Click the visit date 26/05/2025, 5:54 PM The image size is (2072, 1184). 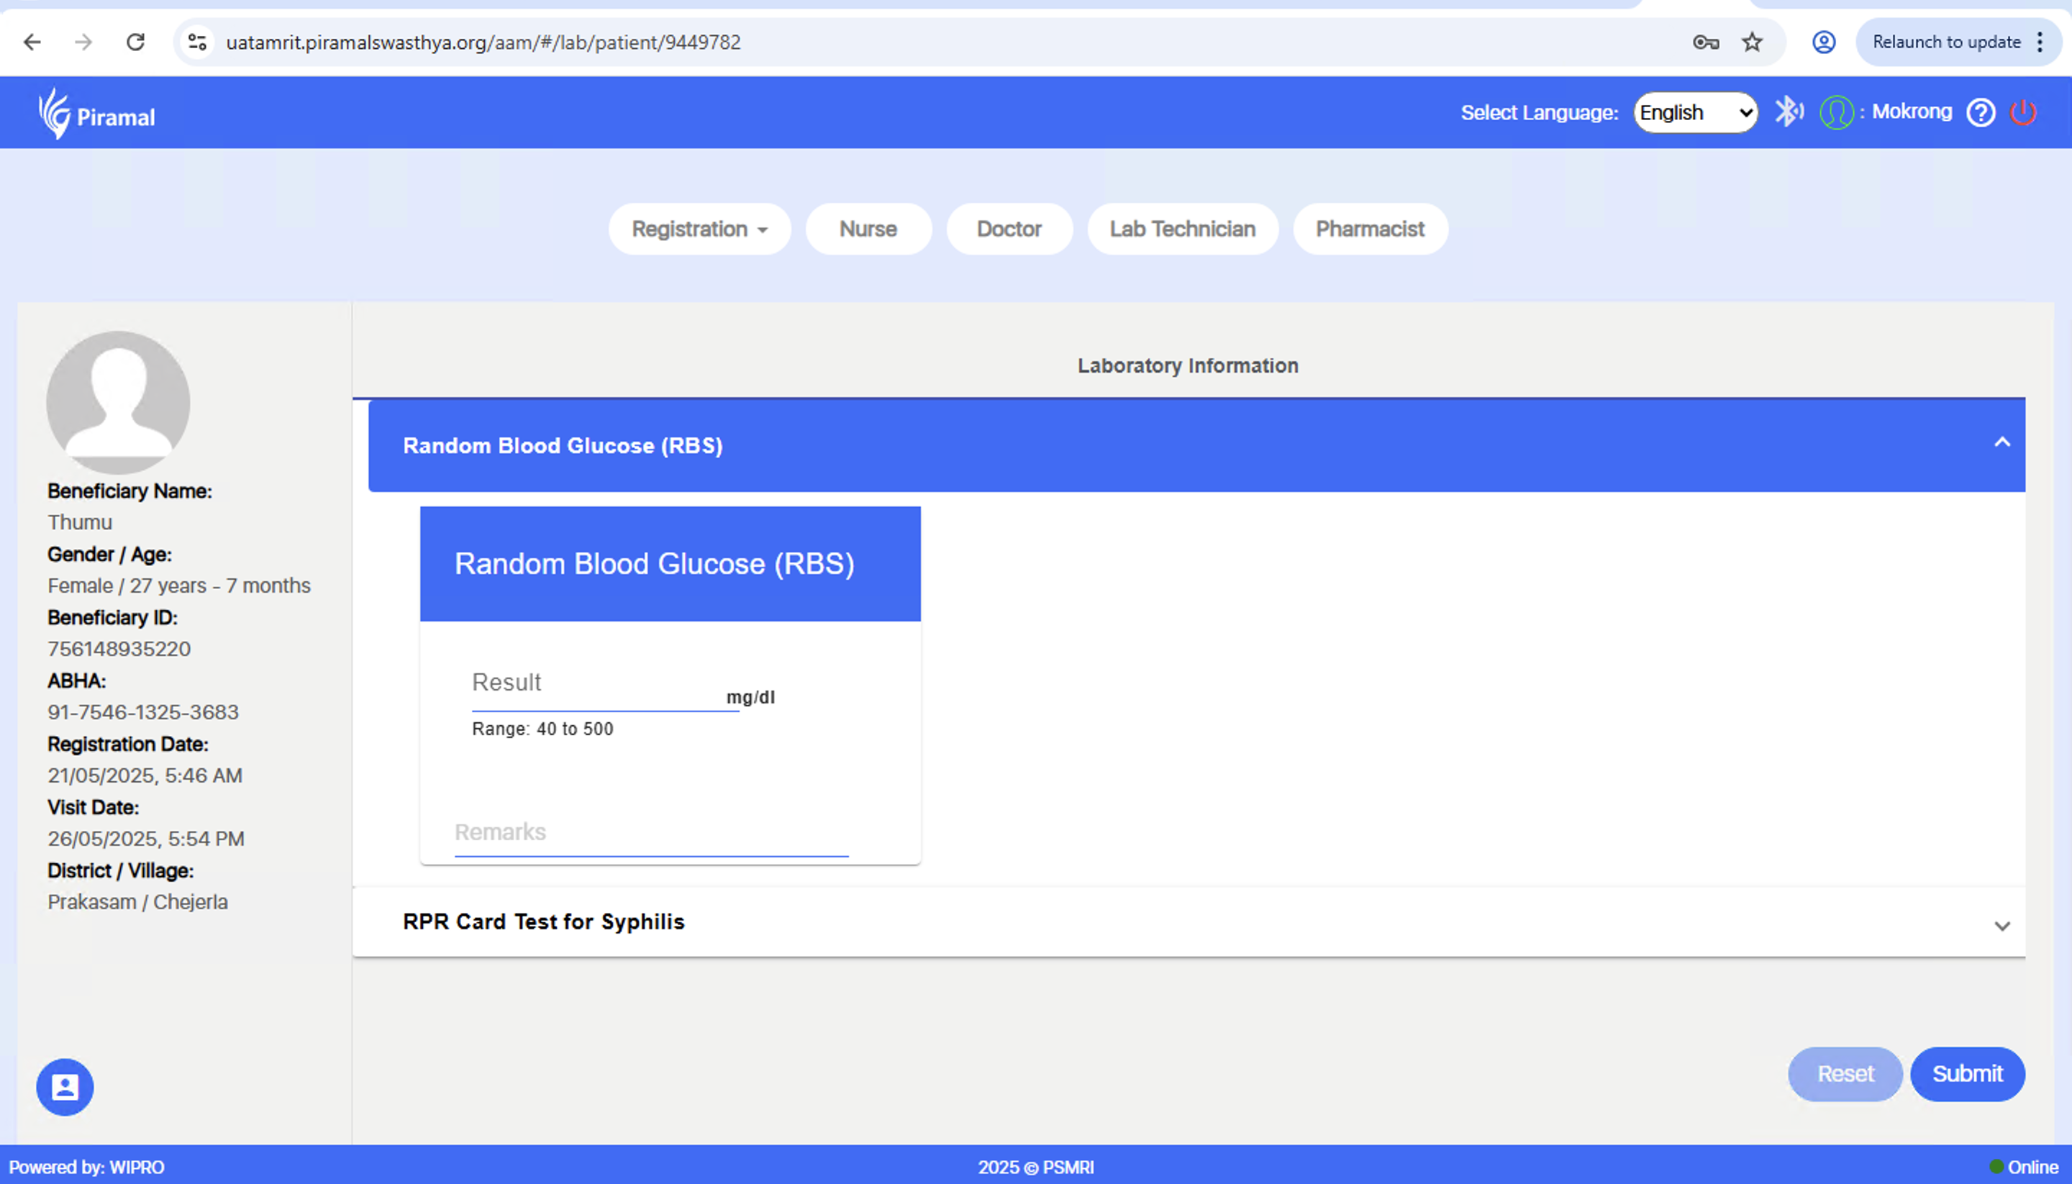[145, 839]
